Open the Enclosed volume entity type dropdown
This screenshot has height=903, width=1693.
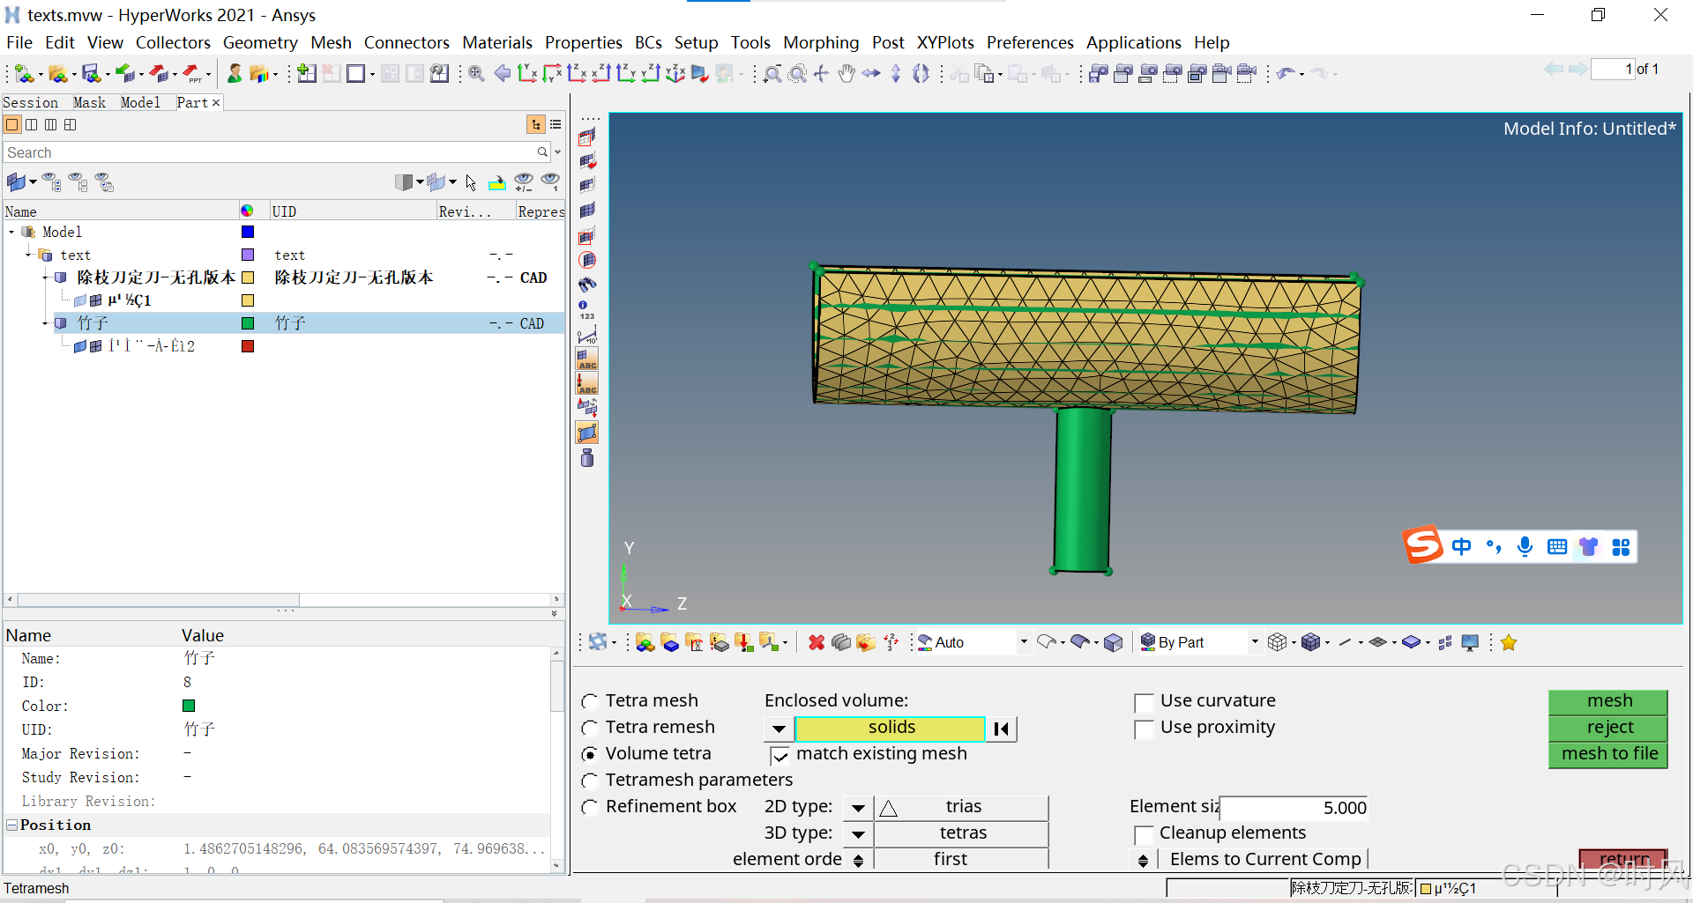coord(779,729)
